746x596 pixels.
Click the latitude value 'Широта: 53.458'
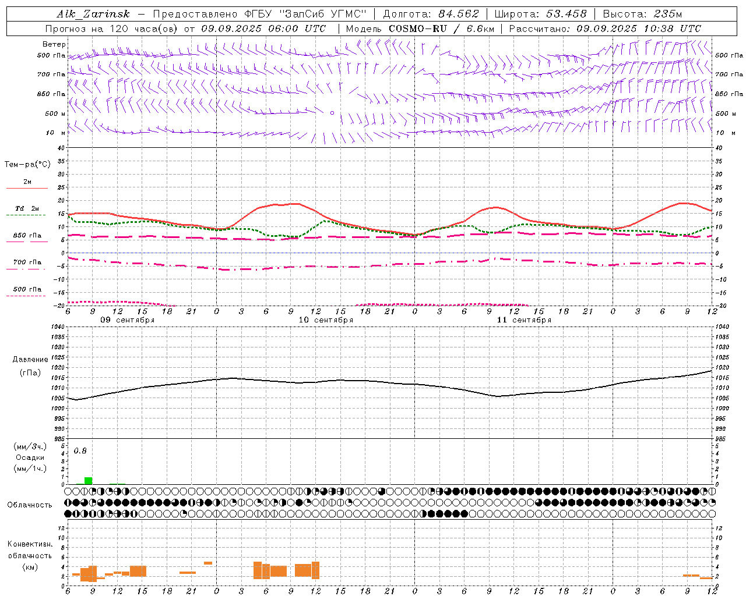pos(540,14)
